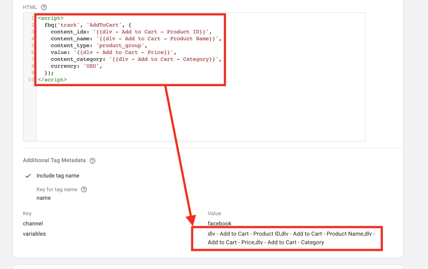Click the closing script tag on line 10
The image size is (428, 269).
pyautogui.click(x=52, y=80)
